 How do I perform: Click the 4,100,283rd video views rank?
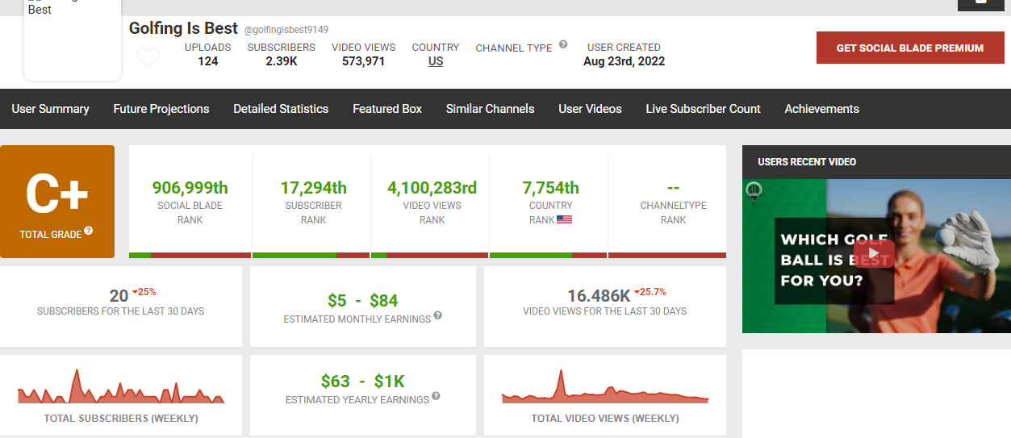pos(432,187)
